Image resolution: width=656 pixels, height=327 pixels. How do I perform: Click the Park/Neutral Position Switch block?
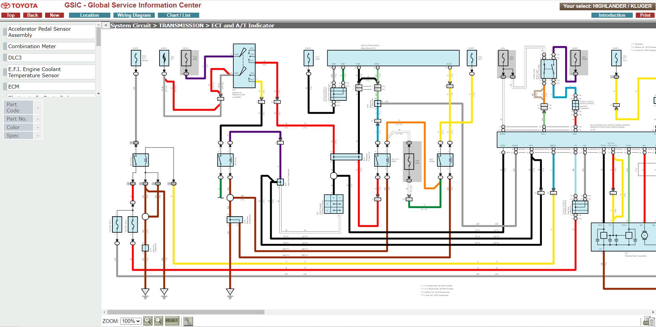point(334,204)
